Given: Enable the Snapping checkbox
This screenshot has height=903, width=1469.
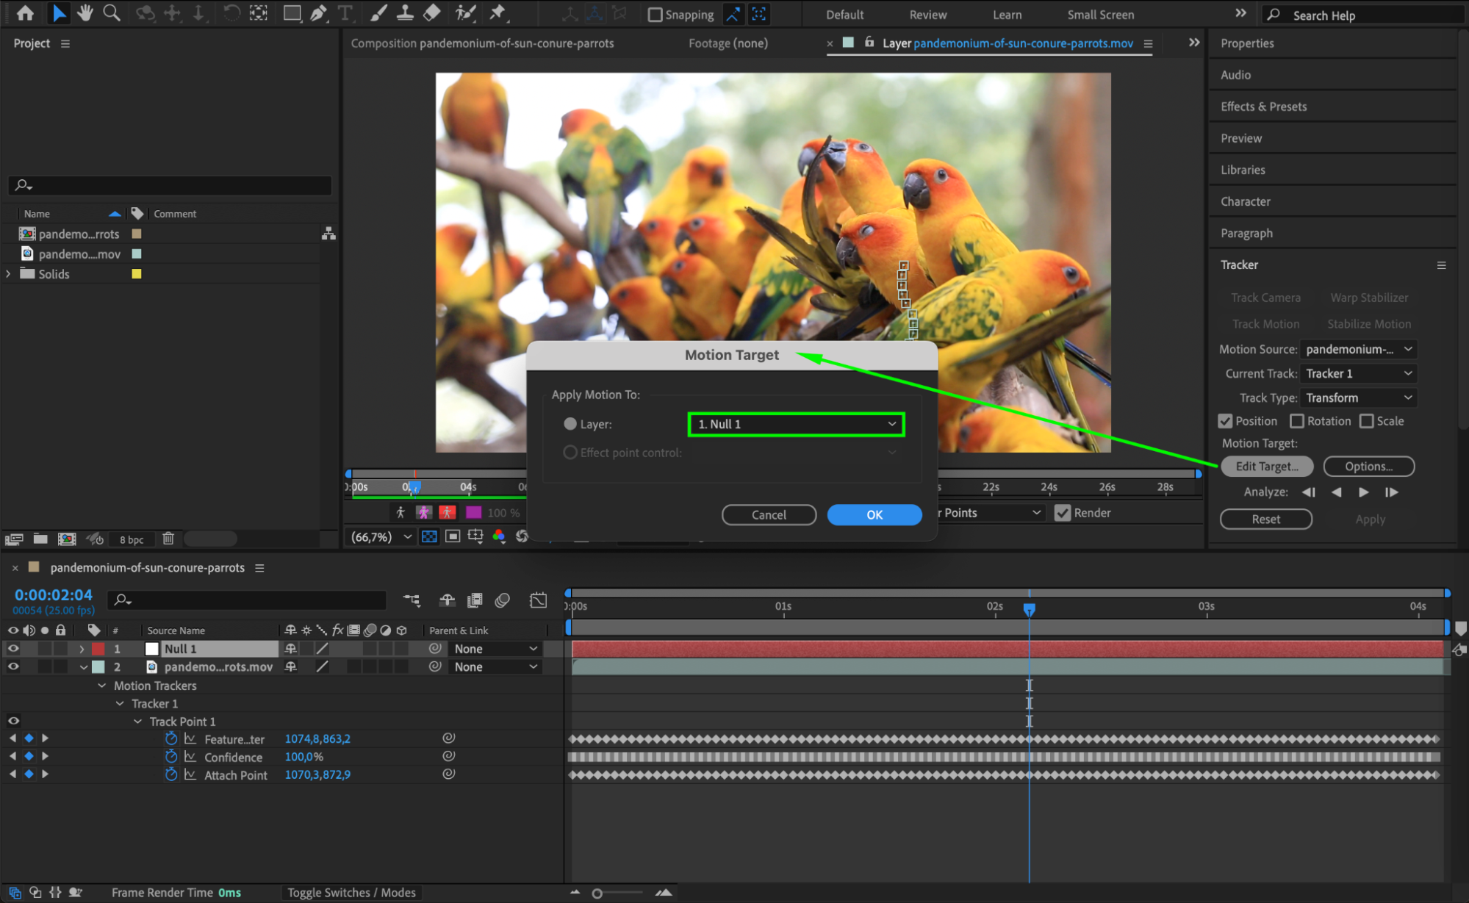Looking at the screenshot, I should 653,14.
